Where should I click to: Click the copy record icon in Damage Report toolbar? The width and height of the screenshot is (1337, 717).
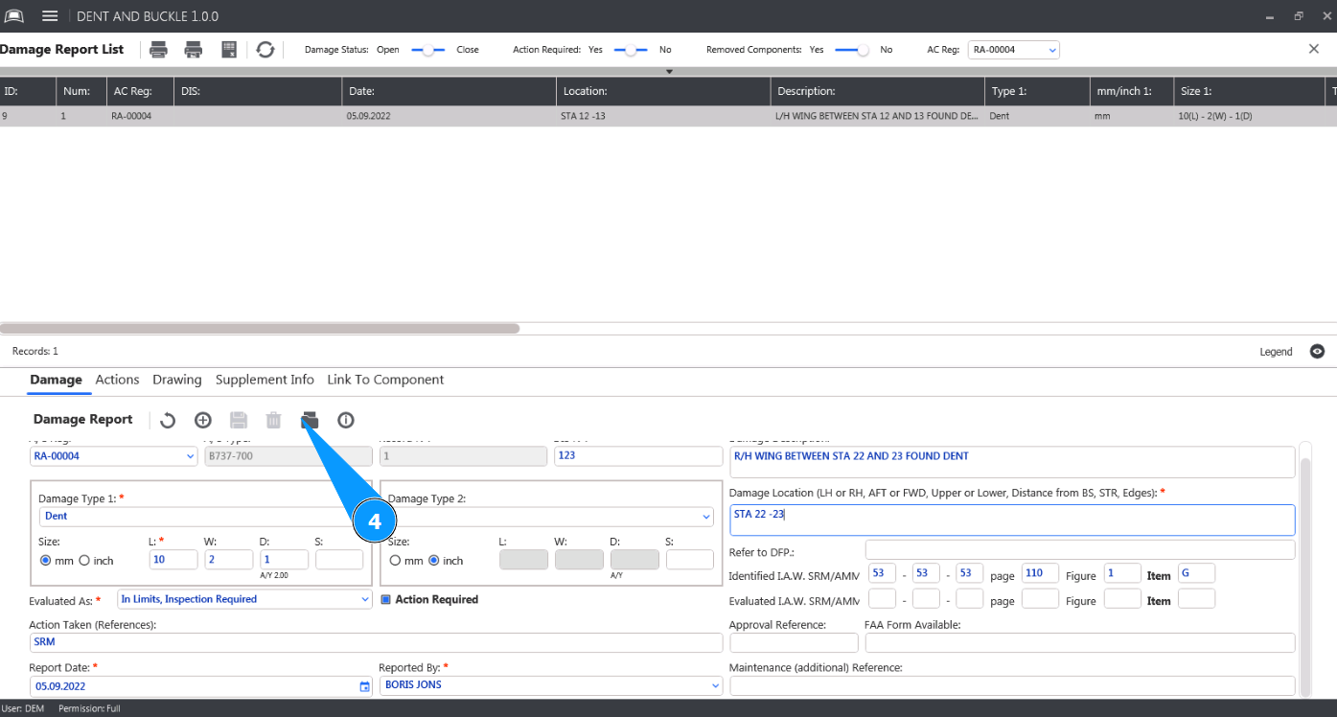309,420
